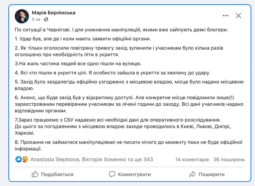Toggle like using the Подобається label
Image resolution: width=255 pixels, height=186 pixels.
click(x=57, y=174)
